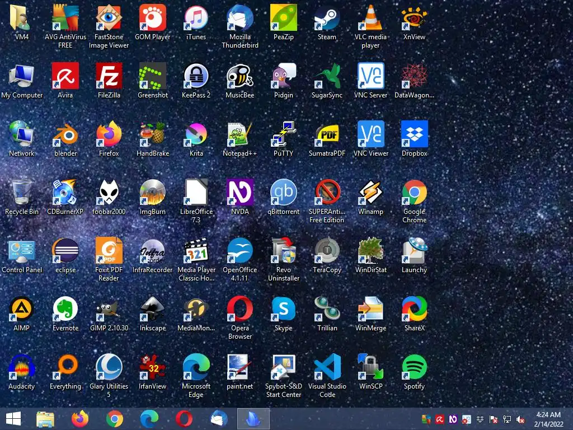Open the Windows Start button

click(x=13, y=419)
